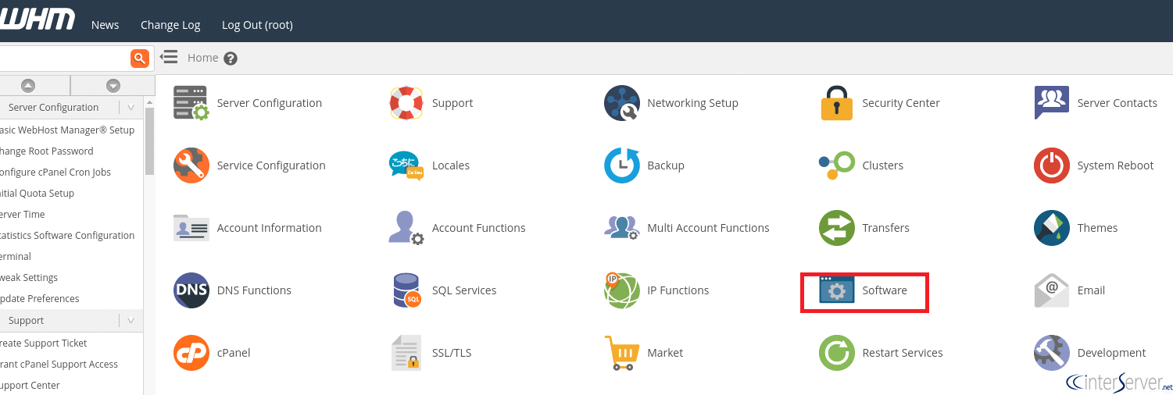
Task: Open Server Time in sidebar
Action: 22,215
